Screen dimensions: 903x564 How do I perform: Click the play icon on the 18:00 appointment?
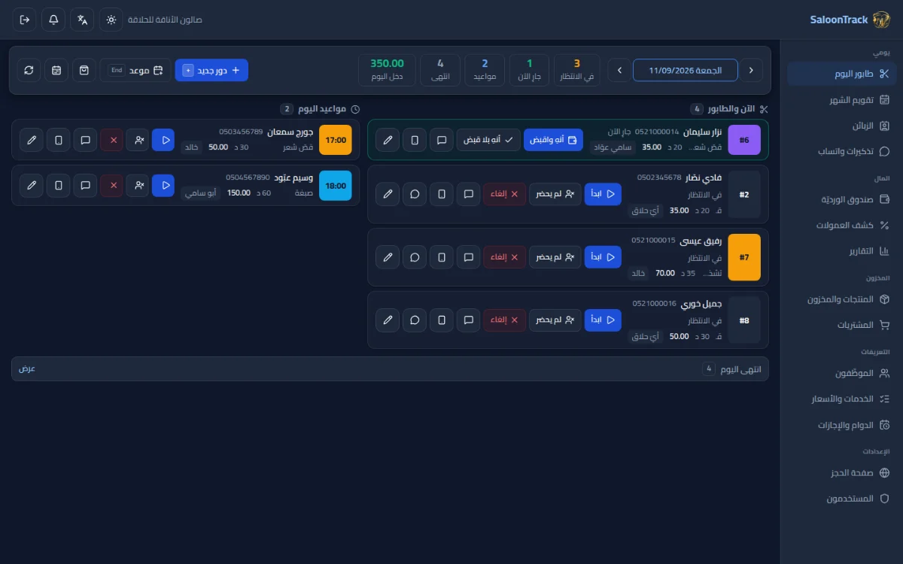click(x=163, y=185)
